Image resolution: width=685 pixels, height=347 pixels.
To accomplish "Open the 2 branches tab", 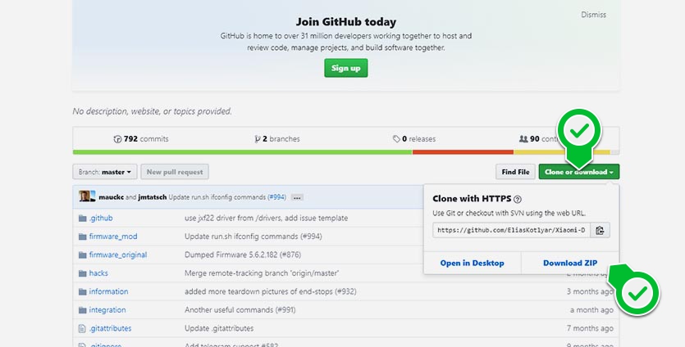I will point(277,139).
